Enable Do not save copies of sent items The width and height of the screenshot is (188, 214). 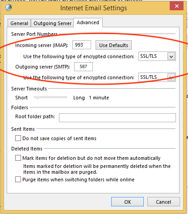(18, 138)
